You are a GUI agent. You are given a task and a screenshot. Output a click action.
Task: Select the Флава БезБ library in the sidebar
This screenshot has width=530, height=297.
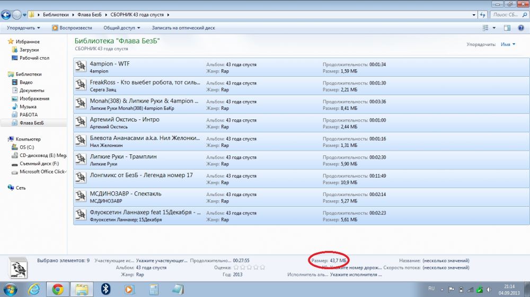[28, 123]
